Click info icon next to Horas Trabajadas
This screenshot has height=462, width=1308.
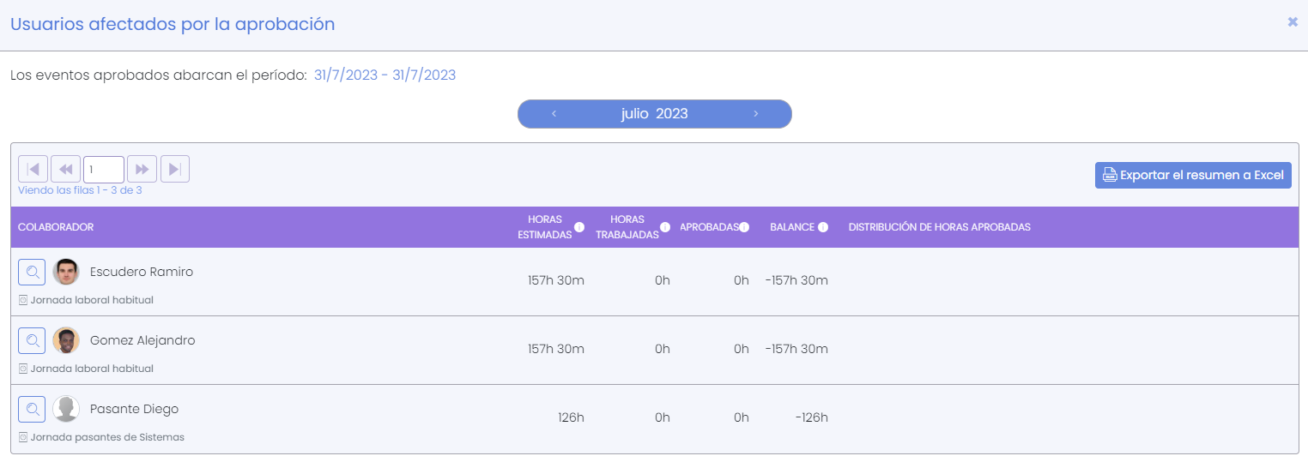(665, 227)
